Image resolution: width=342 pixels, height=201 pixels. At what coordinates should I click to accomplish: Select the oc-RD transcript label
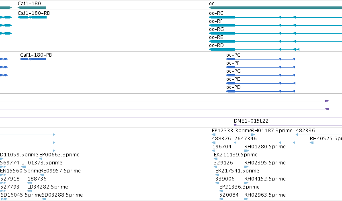[x=216, y=45]
